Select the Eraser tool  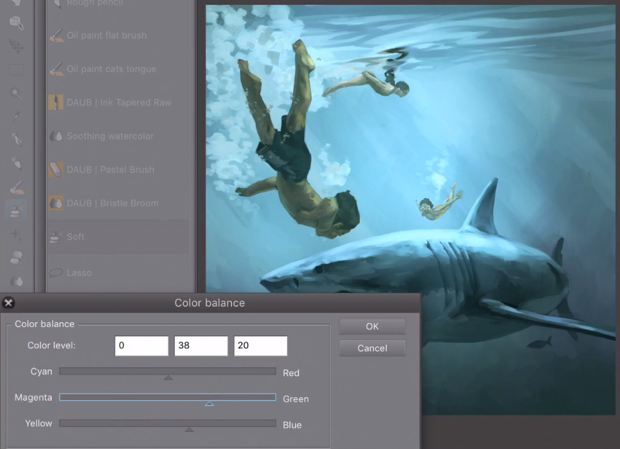tap(17, 258)
